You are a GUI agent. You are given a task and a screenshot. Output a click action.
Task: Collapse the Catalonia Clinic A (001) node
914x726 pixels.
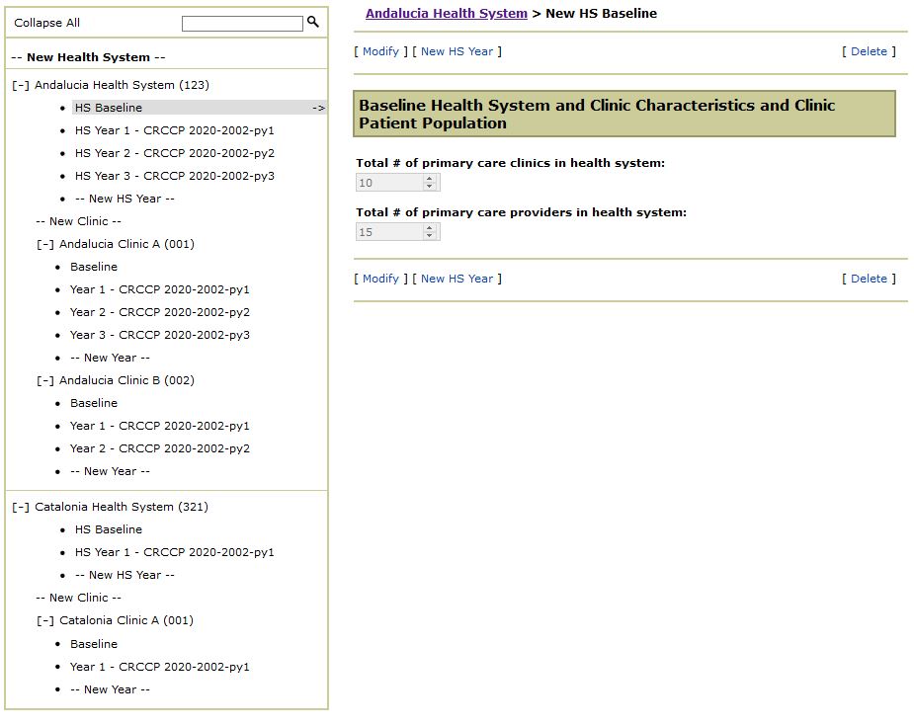click(44, 620)
